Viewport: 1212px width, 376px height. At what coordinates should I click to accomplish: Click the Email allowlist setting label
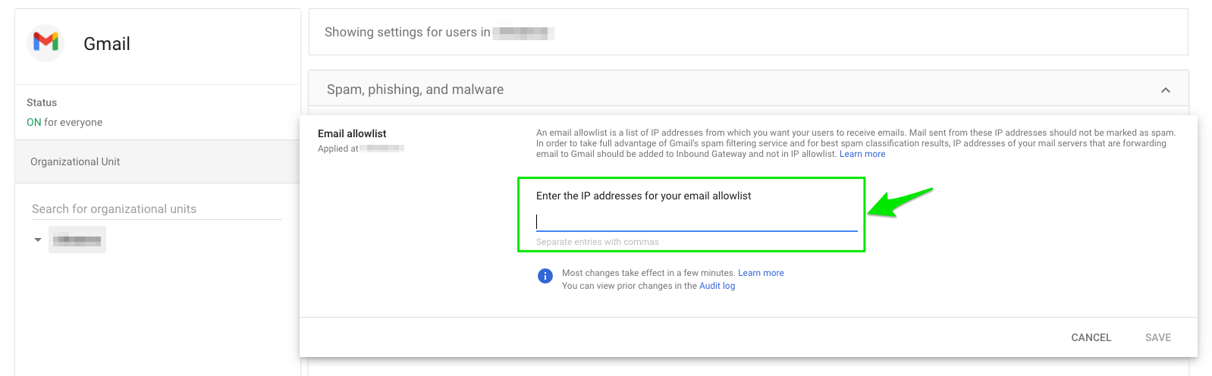click(352, 133)
